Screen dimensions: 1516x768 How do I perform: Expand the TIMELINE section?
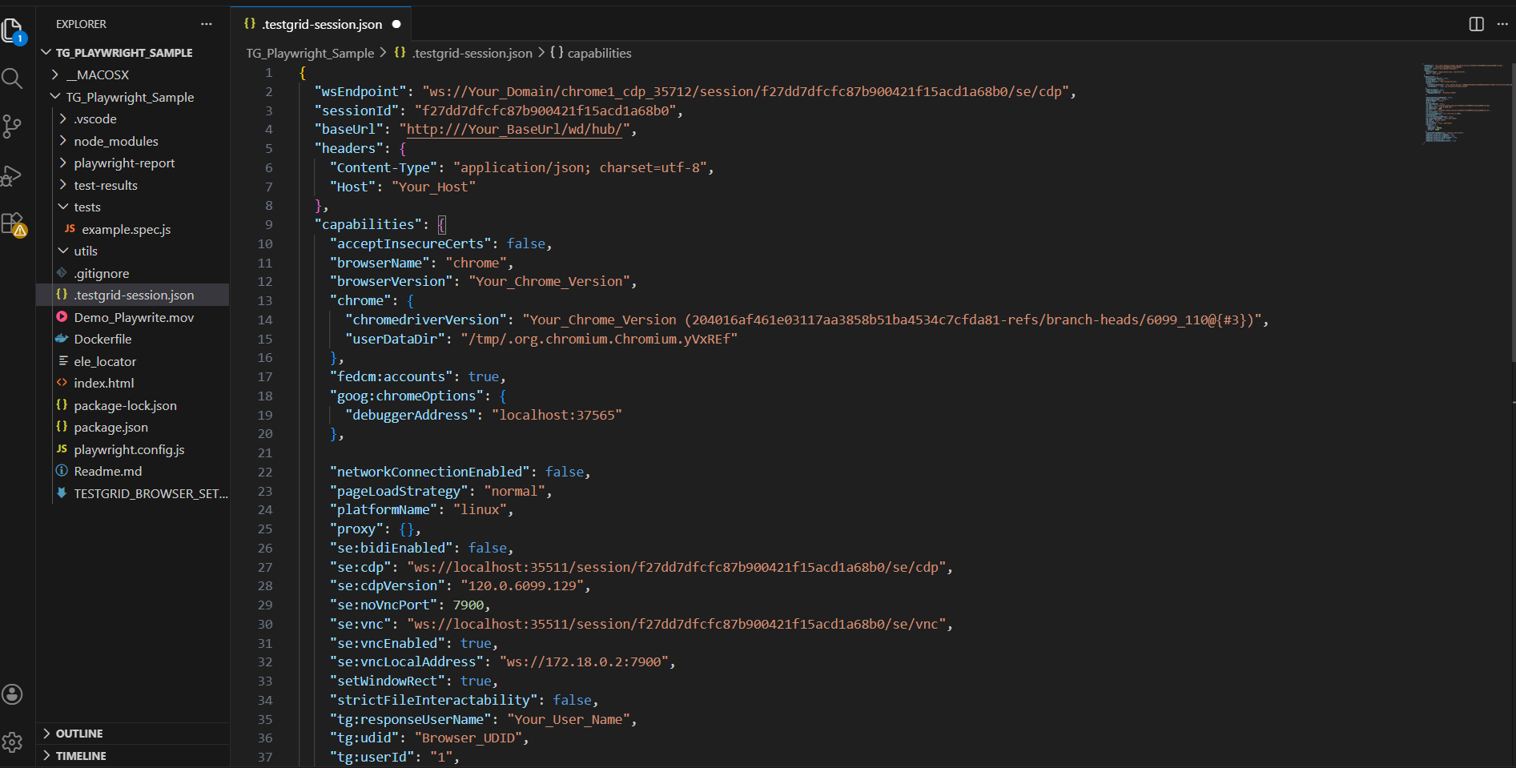click(80, 756)
